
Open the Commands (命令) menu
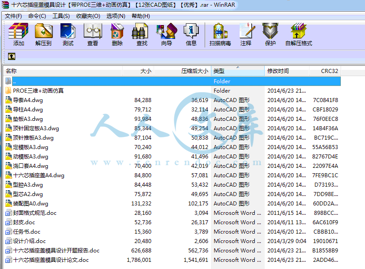(37, 16)
